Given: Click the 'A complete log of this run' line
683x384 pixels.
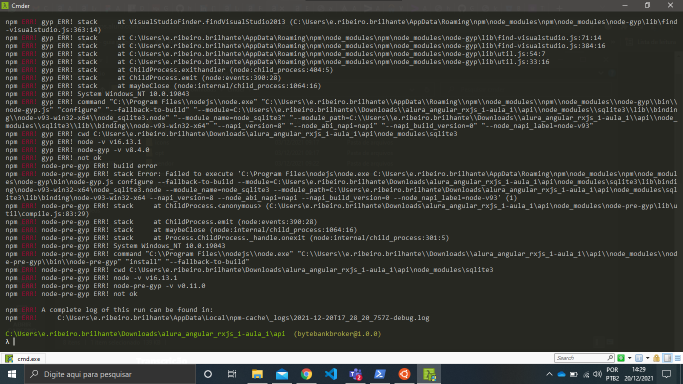Looking at the screenshot, I should pyautogui.click(x=109, y=309).
